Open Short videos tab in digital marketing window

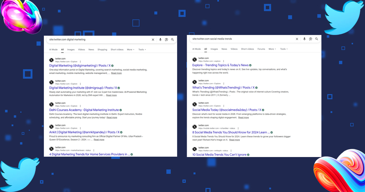pyautogui.click(x=117, y=50)
